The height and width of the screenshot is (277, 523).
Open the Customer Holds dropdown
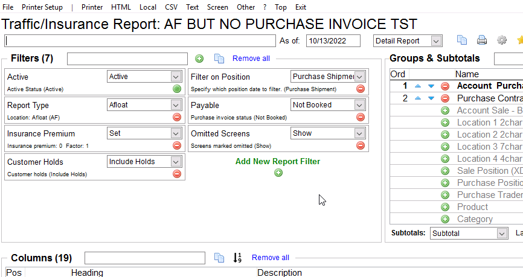(176, 162)
